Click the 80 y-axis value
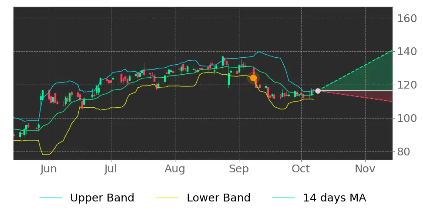This screenshot has width=423, height=211. (x=403, y=152)
